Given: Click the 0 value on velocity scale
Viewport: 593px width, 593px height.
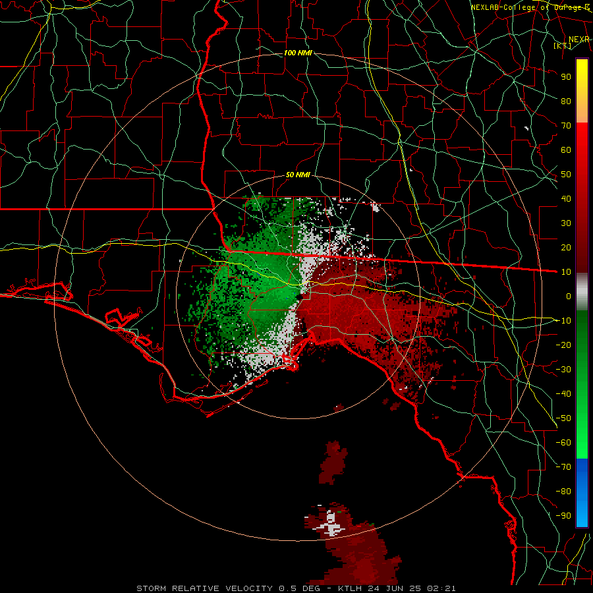Looking at the screenshot, I should pos(569,296).
